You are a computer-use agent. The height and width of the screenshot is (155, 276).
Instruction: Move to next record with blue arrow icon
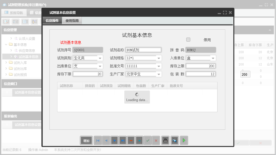point(114,140)
